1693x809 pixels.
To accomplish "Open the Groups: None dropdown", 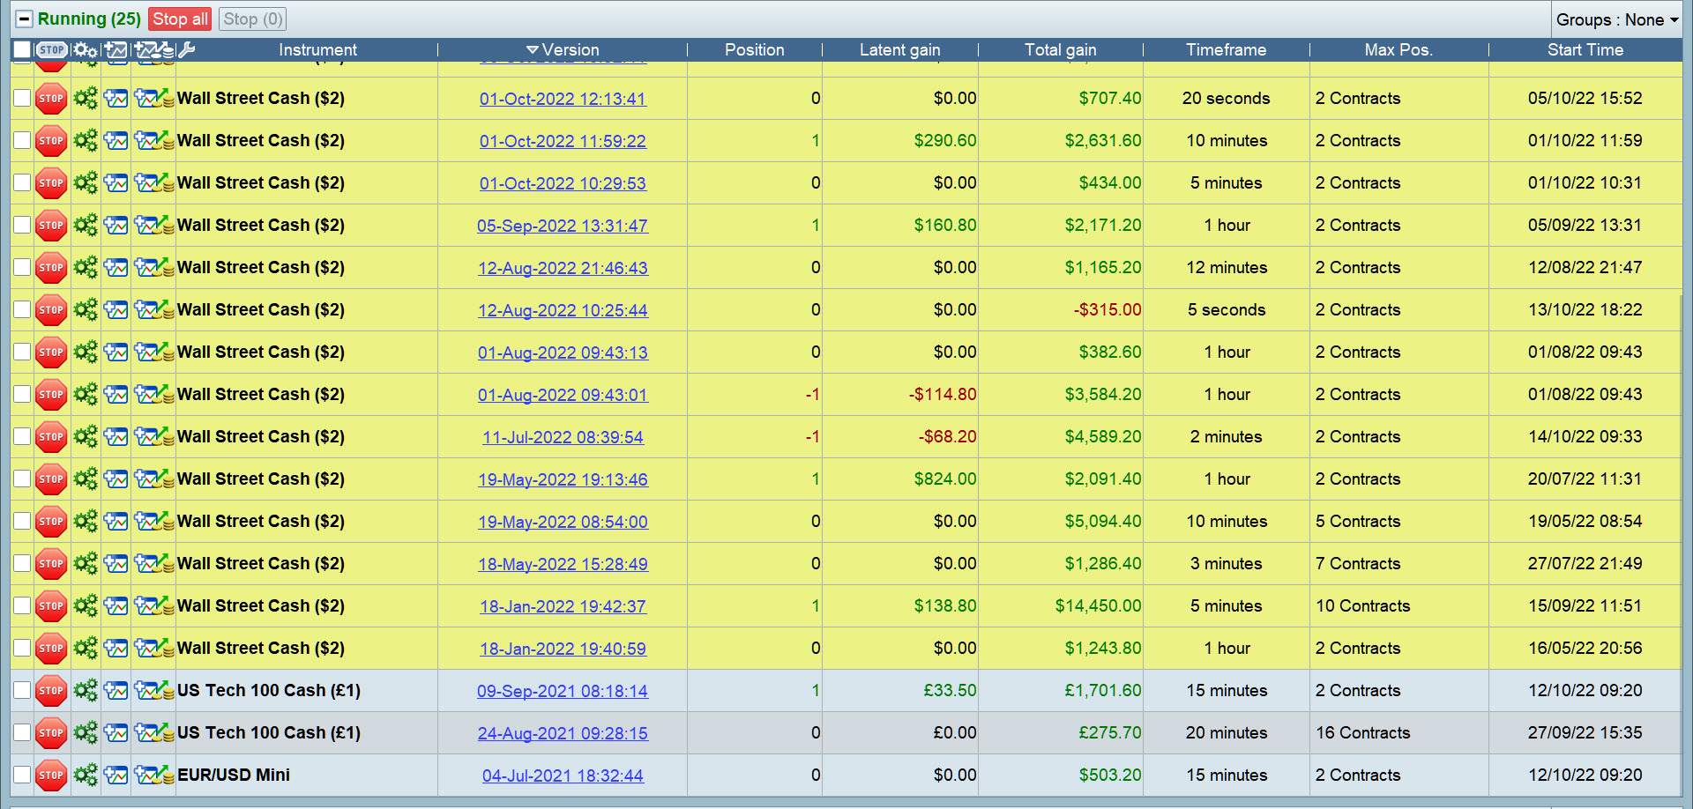I will [1617, 19].
